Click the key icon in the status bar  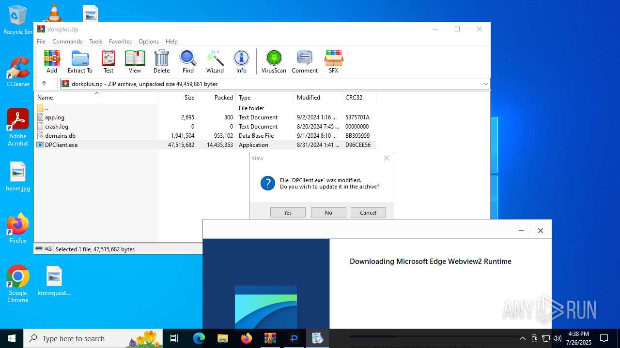click(x=48, y=249)
